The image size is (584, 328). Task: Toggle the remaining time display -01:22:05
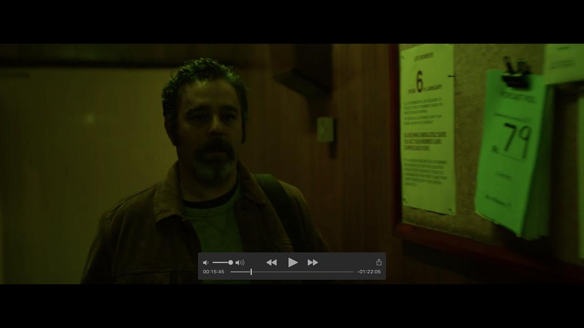coord(369,272)
